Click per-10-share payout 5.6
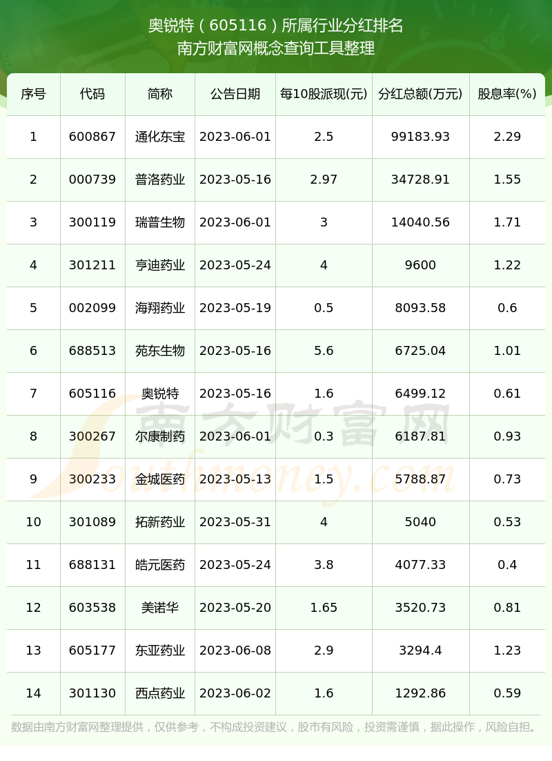 pos(324,350)
